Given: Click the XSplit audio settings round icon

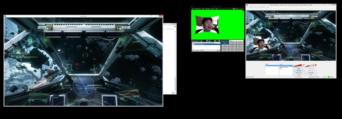Looking at the screenshot, I should point(219,41).
